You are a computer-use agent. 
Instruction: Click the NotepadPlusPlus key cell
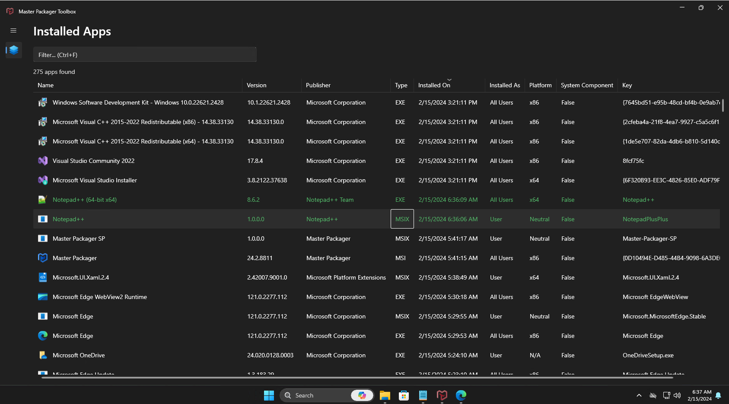(x=645, y=219)
